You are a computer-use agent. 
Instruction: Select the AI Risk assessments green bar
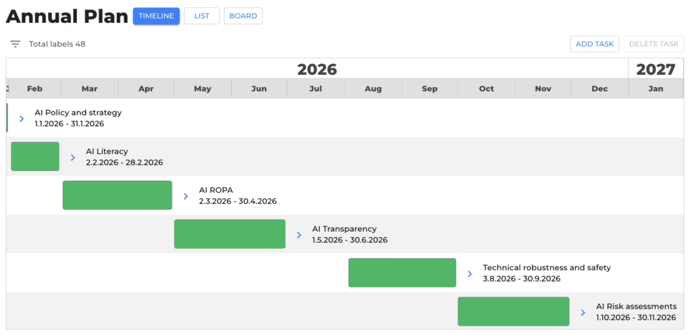(513, 311)
